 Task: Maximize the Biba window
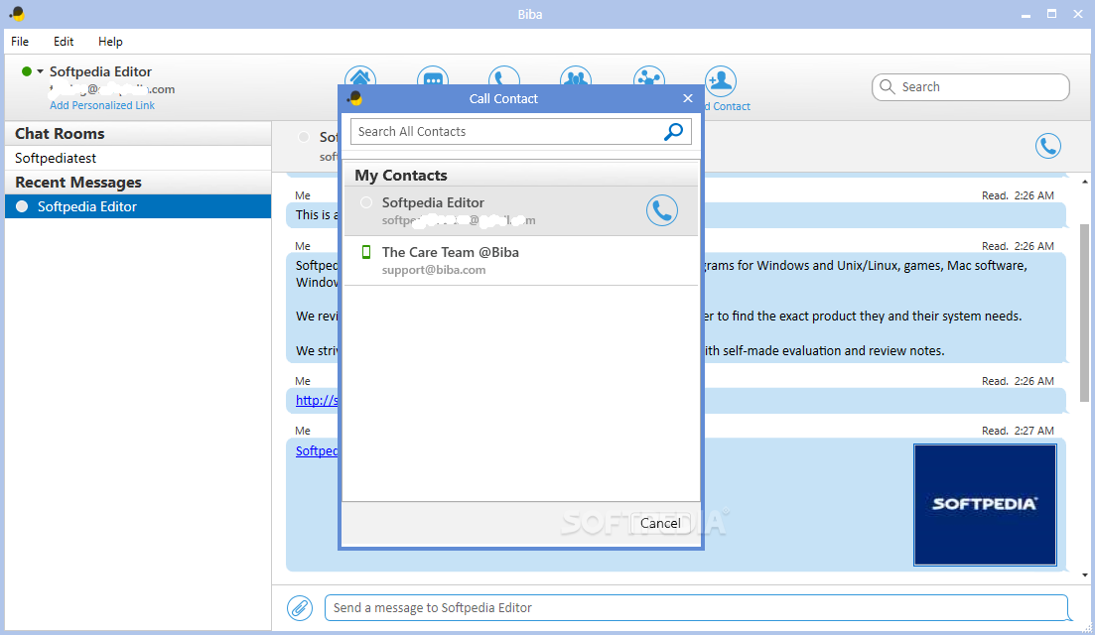tap(1051, 13)
